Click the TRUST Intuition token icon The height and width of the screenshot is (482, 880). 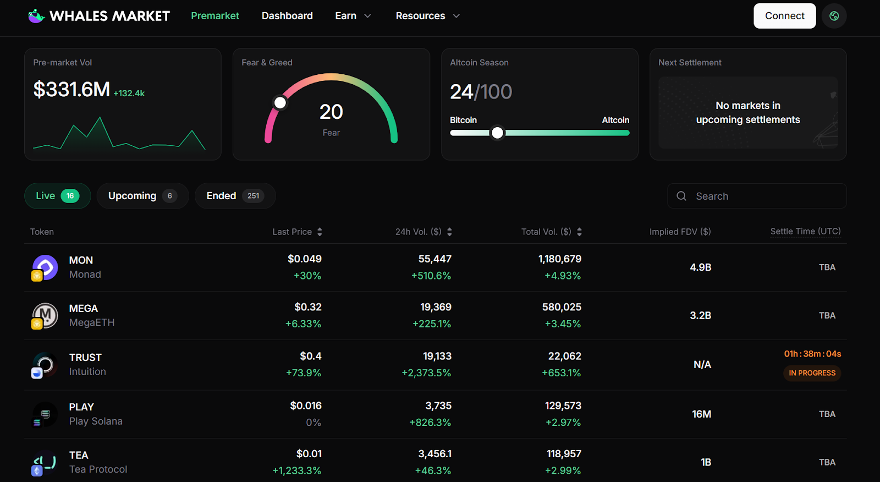coord(45,365)
